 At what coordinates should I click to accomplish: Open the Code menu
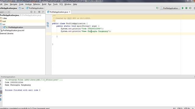tap(21, 4)
